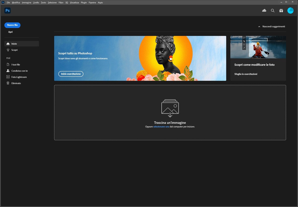
Task: Open the Finestra menu
Action: 92,2
